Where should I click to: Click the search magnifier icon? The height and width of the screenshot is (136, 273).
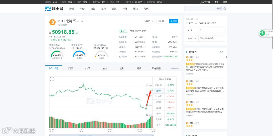pos(225,9)
